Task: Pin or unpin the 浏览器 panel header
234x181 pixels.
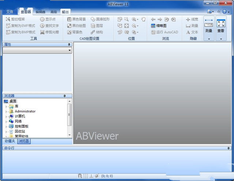Action: tap(64, 96)
